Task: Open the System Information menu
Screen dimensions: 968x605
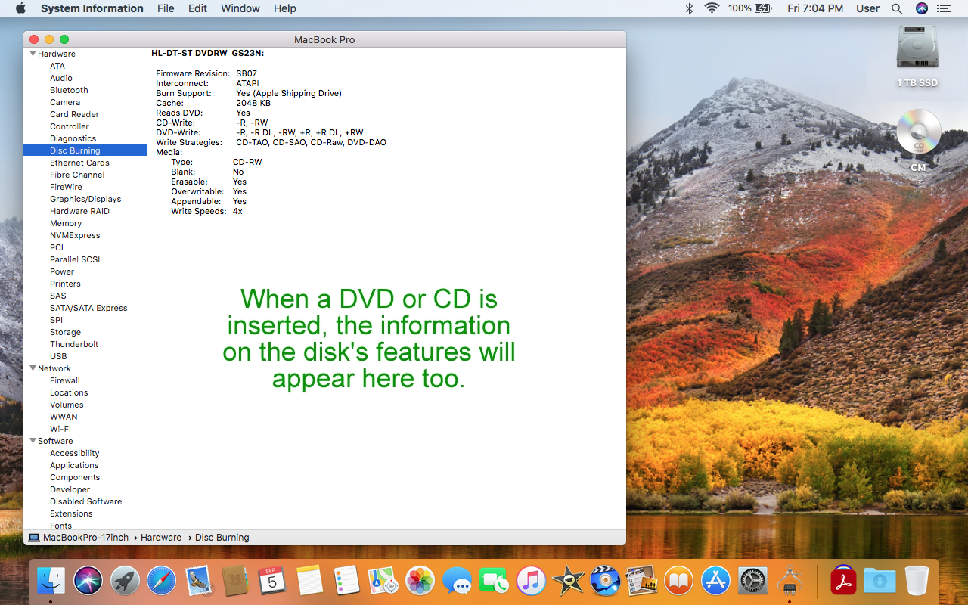Action: pos(92,8)
